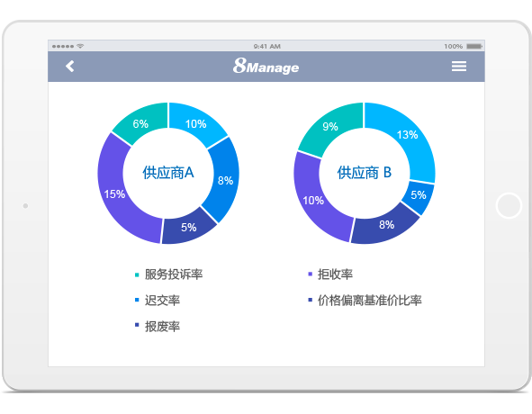Click the 拒收率 legend color marker
The height and width of the screenshot is (414, 532).
(310, 274)
